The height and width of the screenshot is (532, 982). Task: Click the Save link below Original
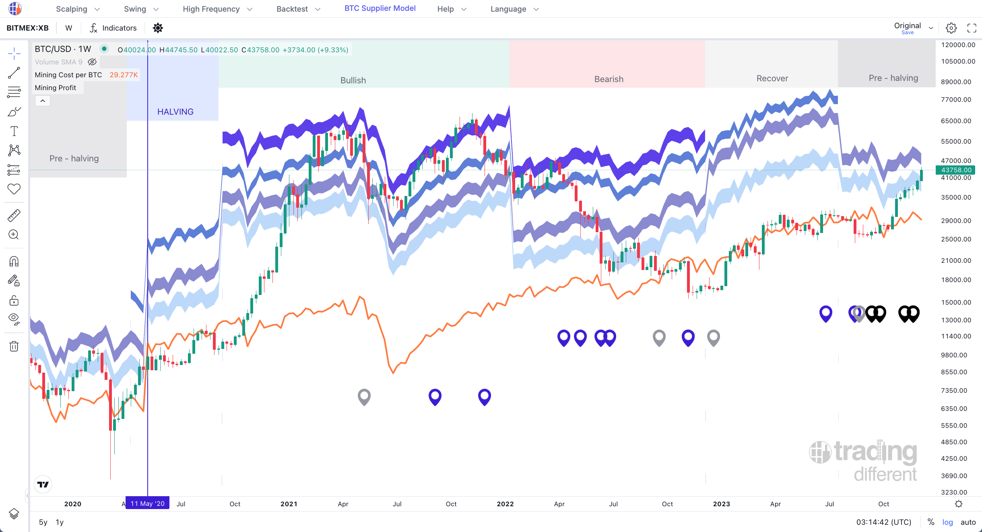908,32
